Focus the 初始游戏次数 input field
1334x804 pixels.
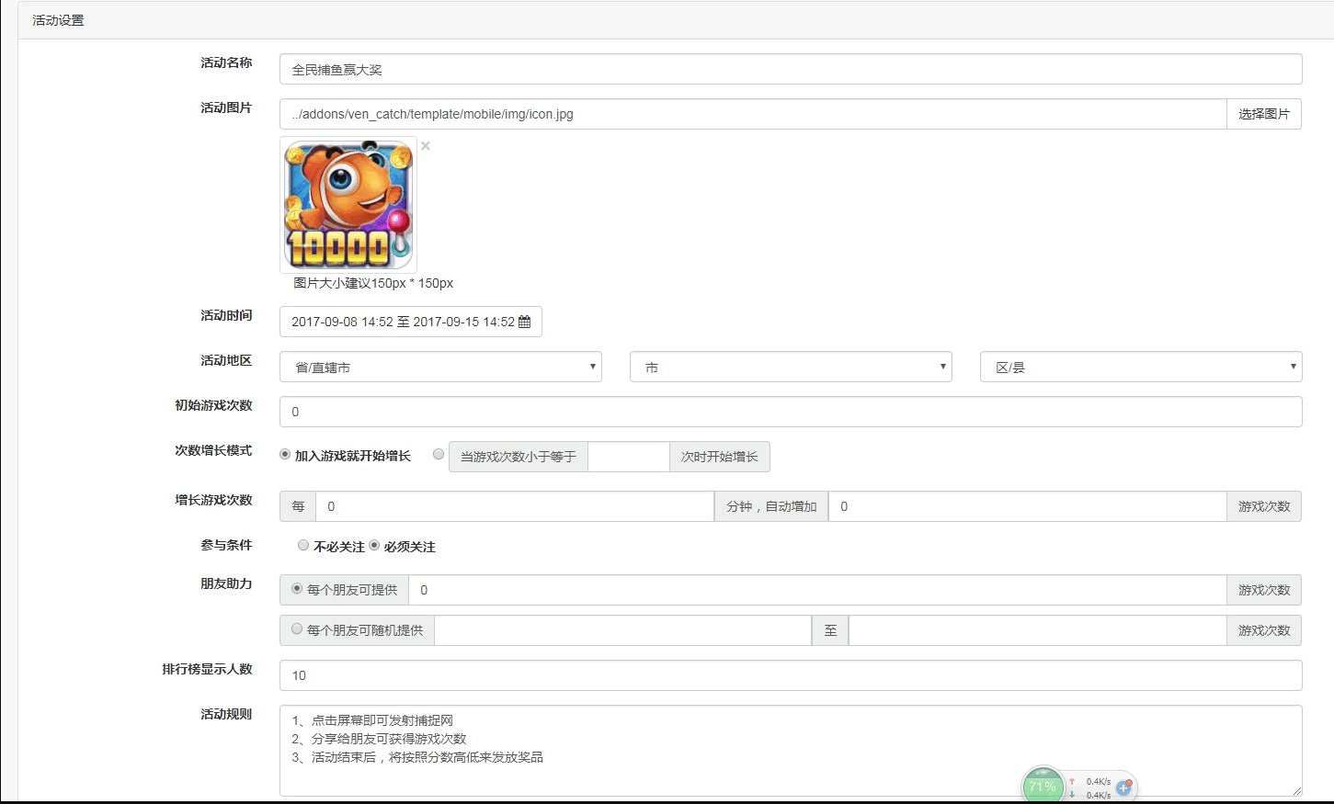click(791, 413)
